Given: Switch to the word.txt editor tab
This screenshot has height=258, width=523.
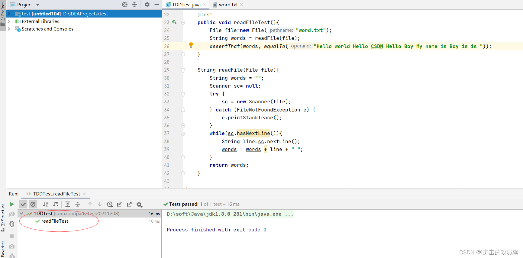Looking at the screenshot, I should pyautogui.click(x=228, y=5).
